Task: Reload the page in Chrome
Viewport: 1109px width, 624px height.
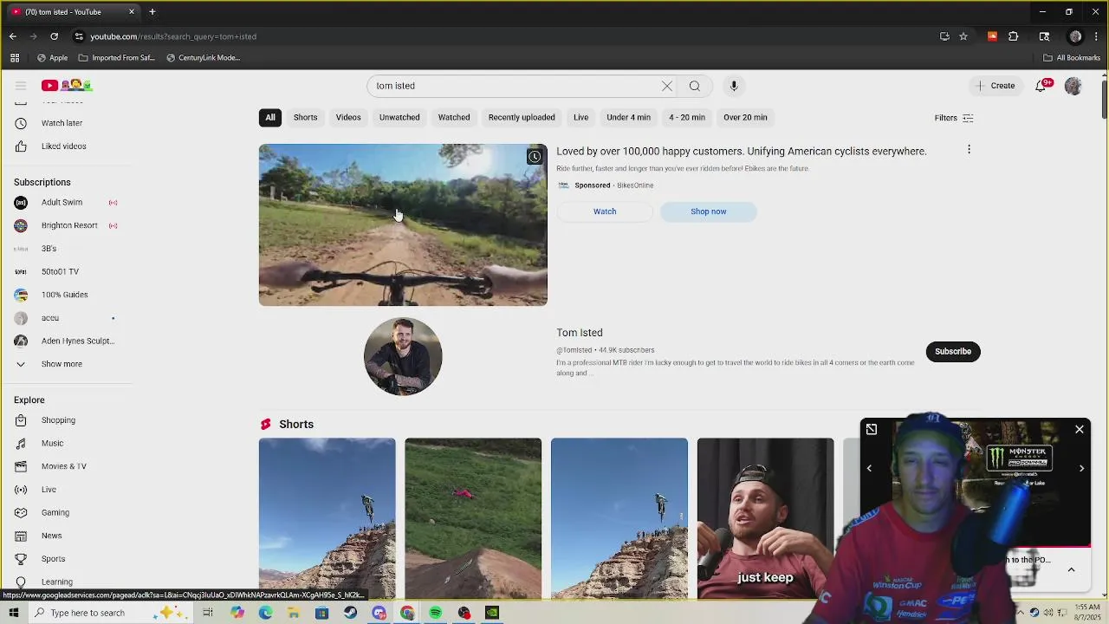Action: (x=54, y=36)
